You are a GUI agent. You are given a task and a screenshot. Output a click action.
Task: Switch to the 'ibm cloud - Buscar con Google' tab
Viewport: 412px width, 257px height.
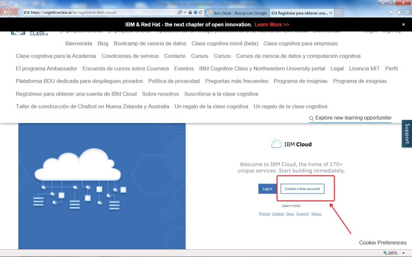coord(237,13)
